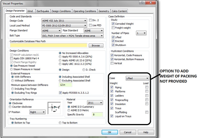Click the help question mark title icon
203x138 pixels.
(142, 2)
